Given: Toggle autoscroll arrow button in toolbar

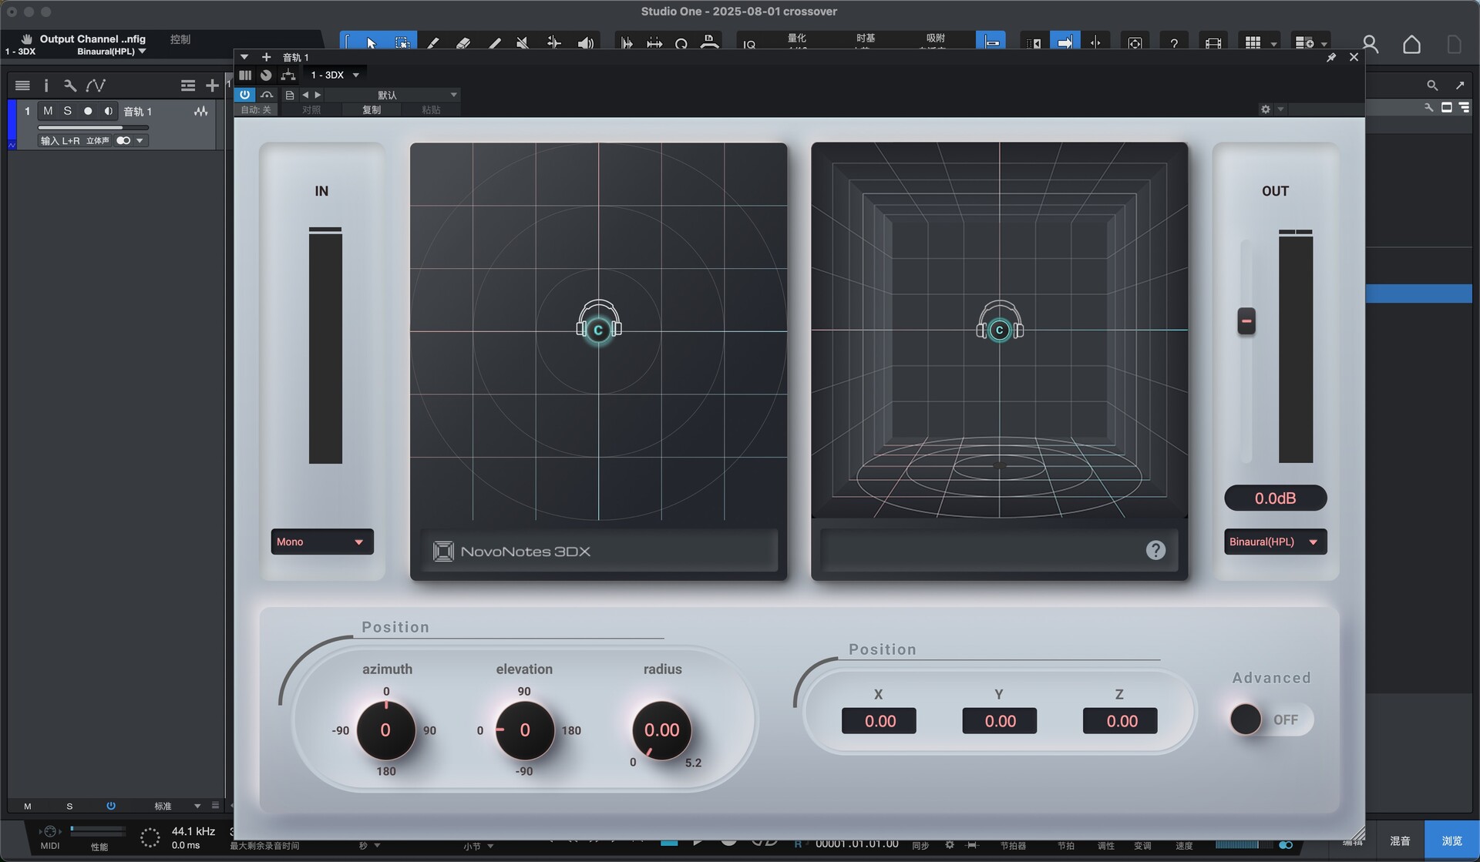Looking at the screenshot, I should pos(1065,43).
